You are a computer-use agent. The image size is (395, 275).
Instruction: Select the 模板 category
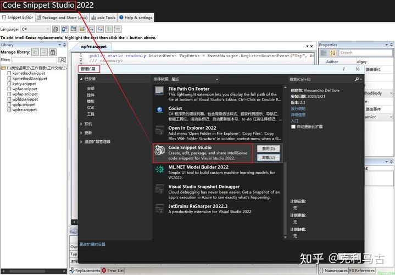click(x=91, y=101)
